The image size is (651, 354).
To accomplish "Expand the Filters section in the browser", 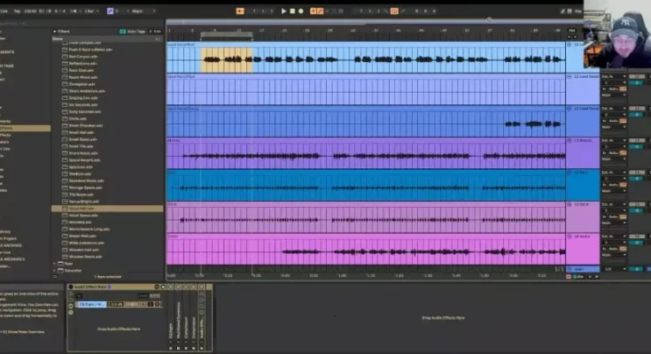I will (x=55, y=30).
